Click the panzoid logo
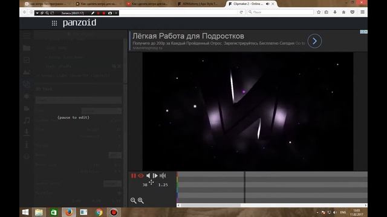 [79, 23]
